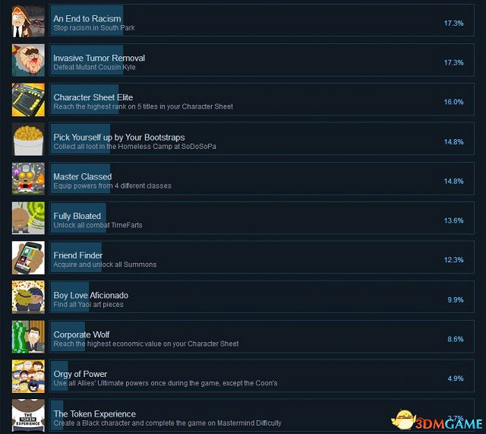The image size is (486, 434).
Task: Click the An End to Racism title
Action: [x=87, y=18]
